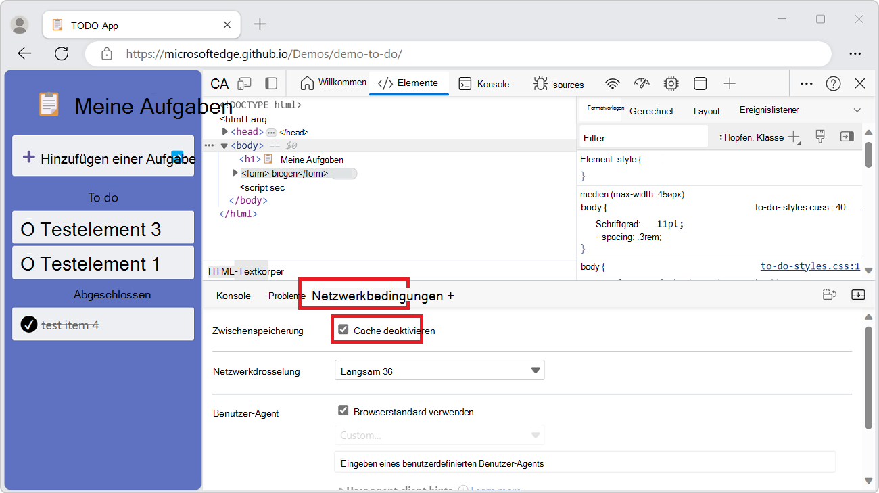879x493 pixels.
Task: Click the styles Filter input field
Action: coord(642,137)
